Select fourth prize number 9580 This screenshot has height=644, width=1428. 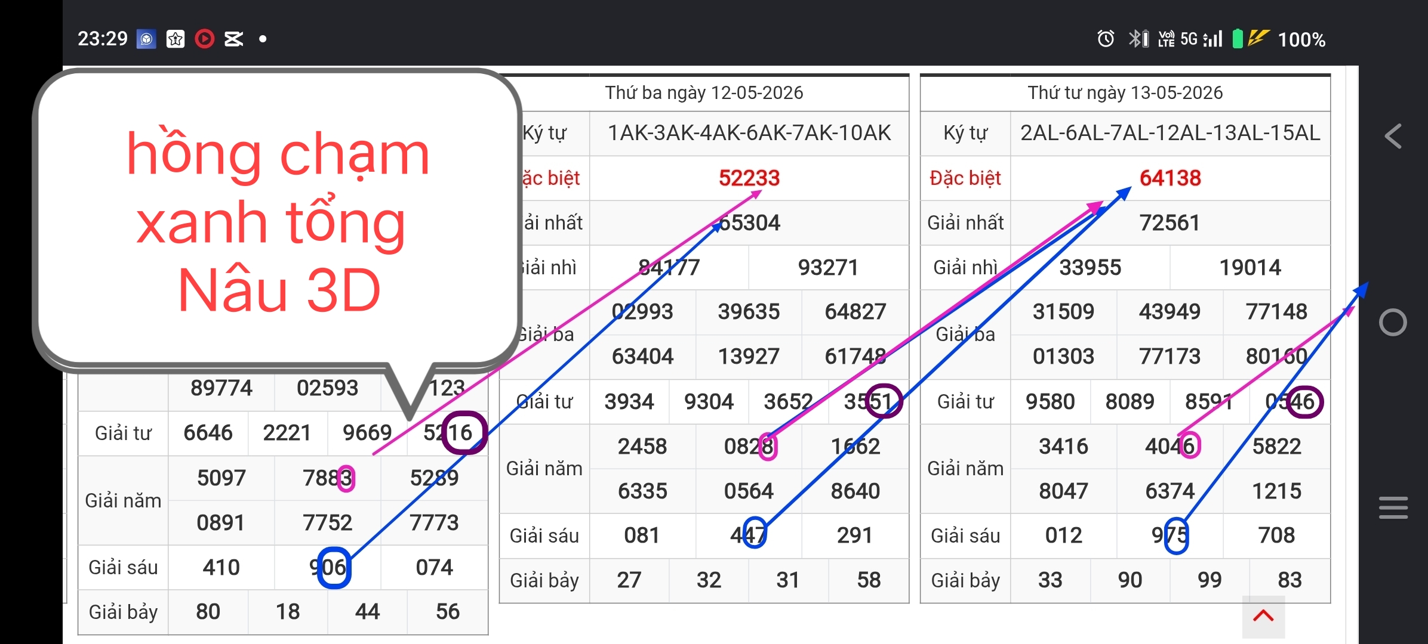[1050, 401]
